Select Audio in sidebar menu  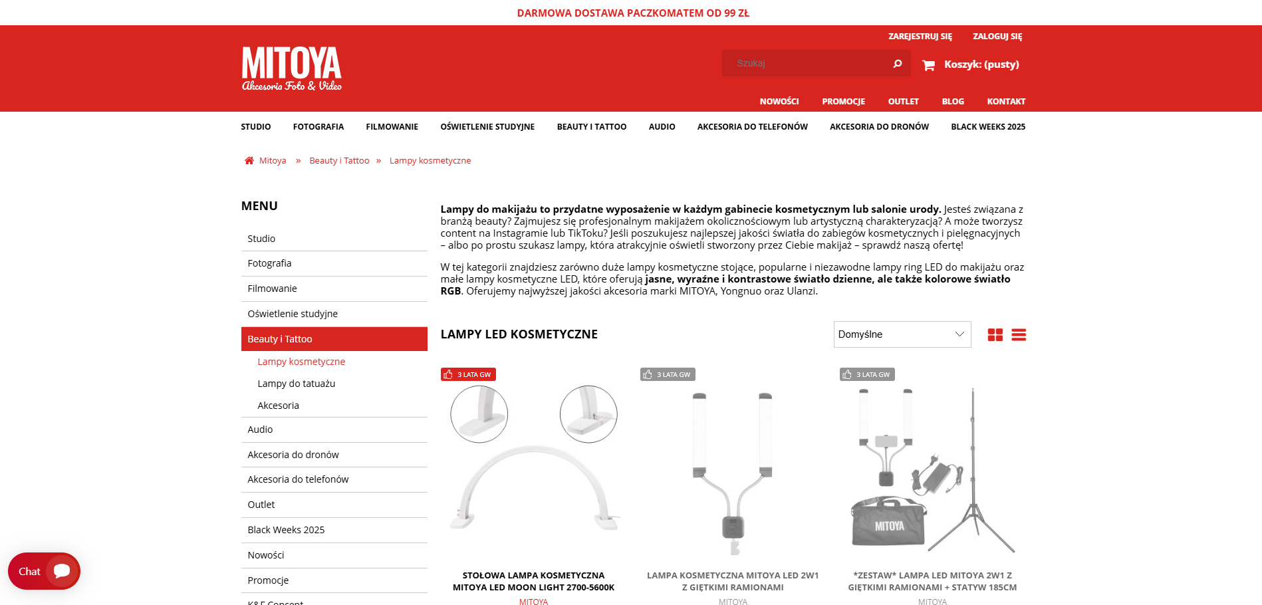click(x=334, y=430)
